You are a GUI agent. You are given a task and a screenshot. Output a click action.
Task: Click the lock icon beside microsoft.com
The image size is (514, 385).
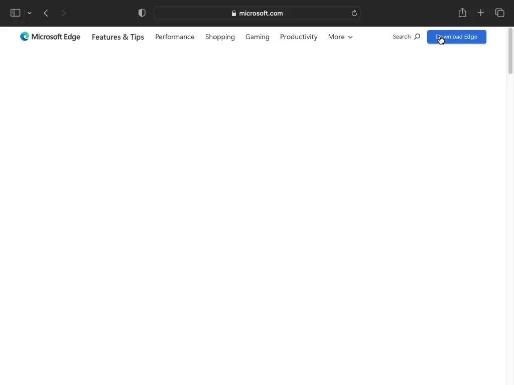coord(234,14)
